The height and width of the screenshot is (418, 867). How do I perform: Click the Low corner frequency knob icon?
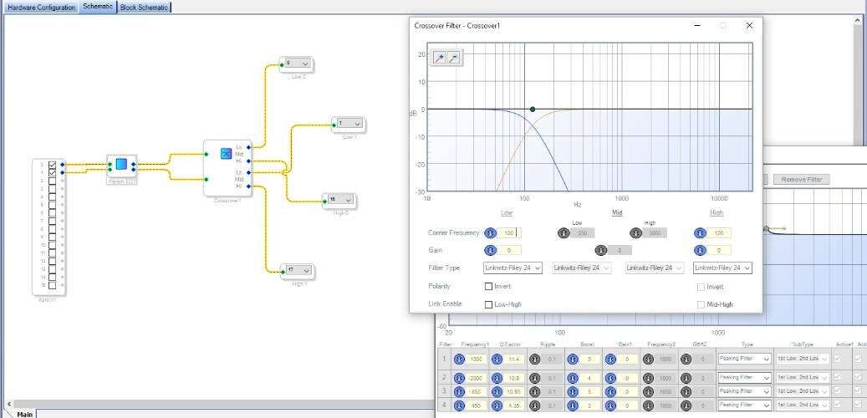click(x=490, y=232)
